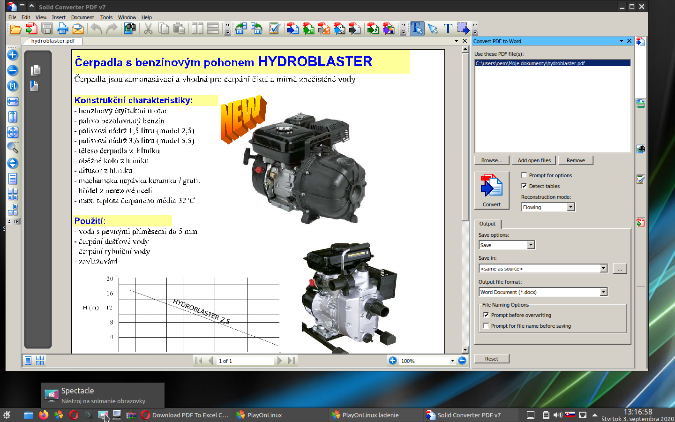Click the large Convert icon button
This screenshot has width=675, height=422.
(x=491, y=190)
